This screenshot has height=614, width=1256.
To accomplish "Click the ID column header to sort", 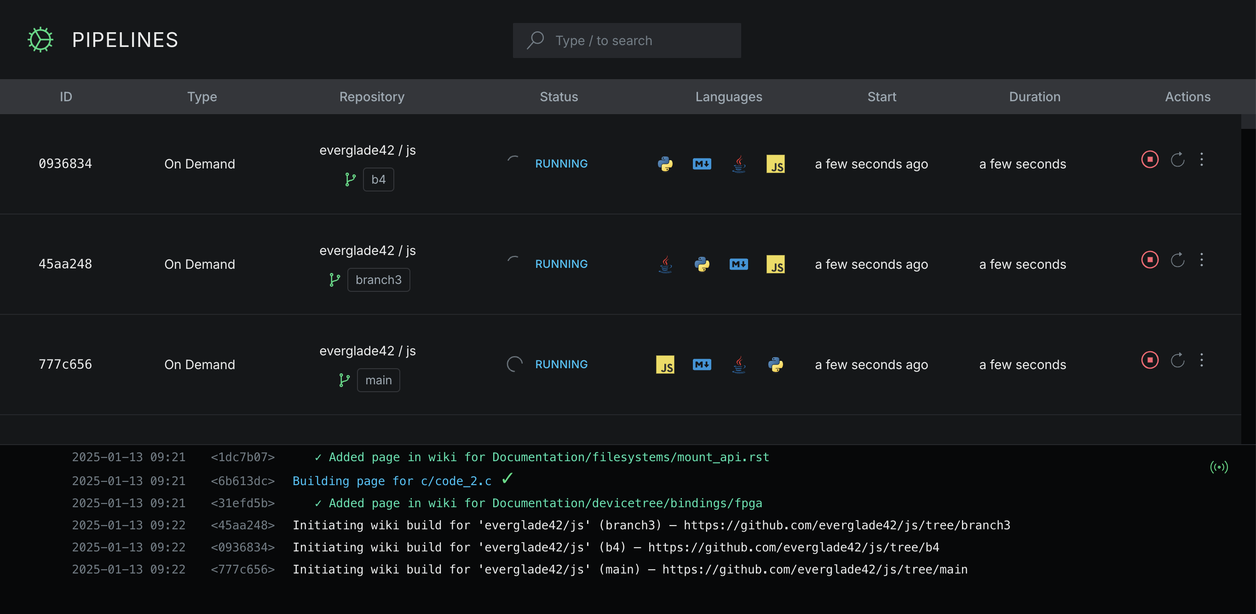I will click(x=67, y=96).
